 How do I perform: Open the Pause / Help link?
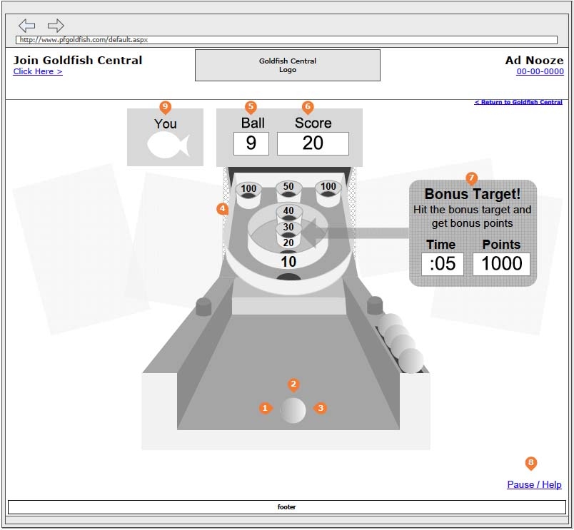pos(534,484)
